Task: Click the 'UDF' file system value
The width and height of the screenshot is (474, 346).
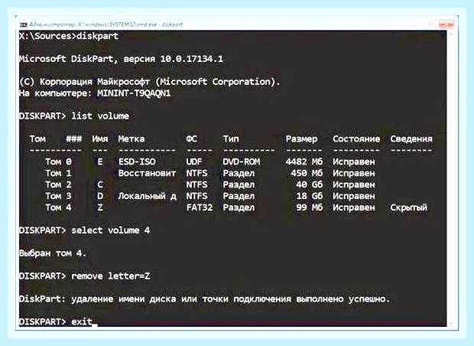Action: 193,162
